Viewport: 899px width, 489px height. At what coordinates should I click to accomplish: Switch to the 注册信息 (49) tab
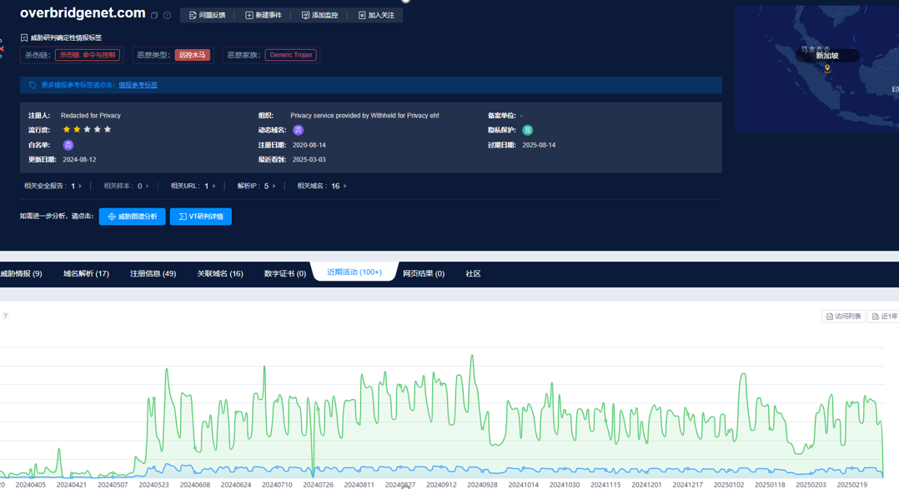(153, 273)
